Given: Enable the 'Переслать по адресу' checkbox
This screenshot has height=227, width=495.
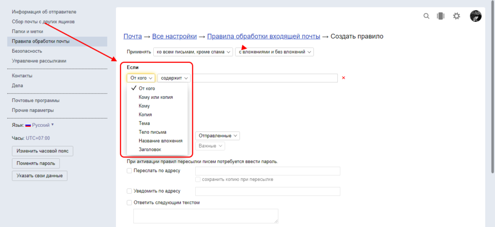Looking at the screenshot, I should 129,171.
